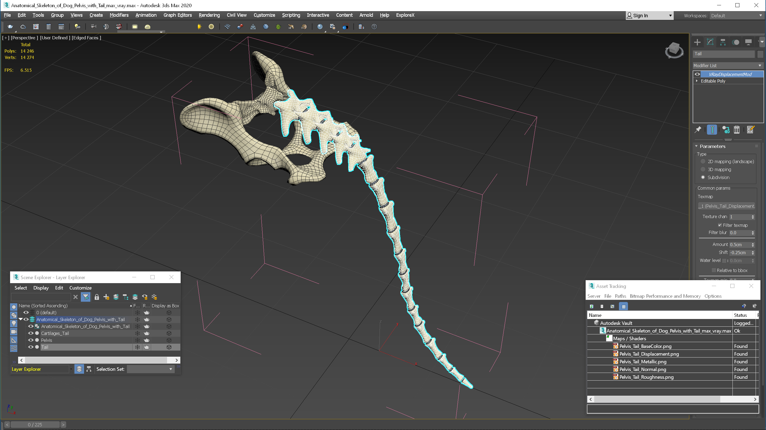This screenshot has width=766, height=430.
Task: Click Remove modifier trash icon
Action: (736, 130)
